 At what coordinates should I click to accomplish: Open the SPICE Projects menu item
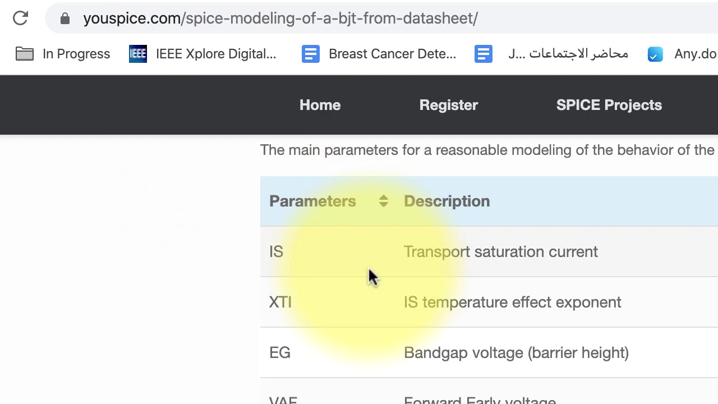coord(609,105)
